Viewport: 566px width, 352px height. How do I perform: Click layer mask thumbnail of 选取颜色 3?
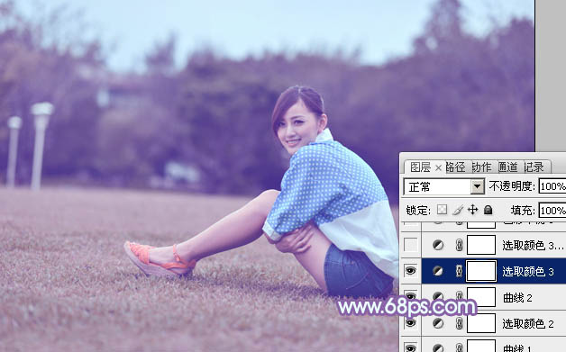pyautogui.click(x=481, y=271)
